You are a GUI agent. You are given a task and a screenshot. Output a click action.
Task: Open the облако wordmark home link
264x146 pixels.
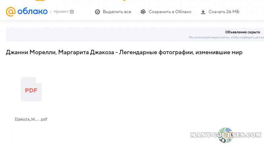pyautogui.click(x=32, y=12)
